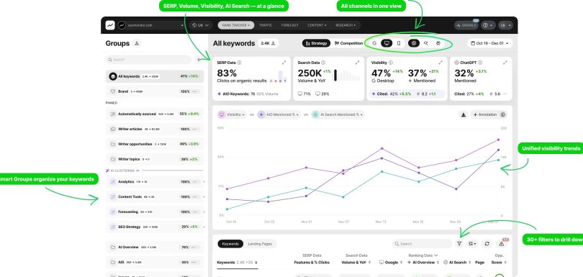Switch to Competition view
This screenshot has width=583, height=277.
[348, 43]
